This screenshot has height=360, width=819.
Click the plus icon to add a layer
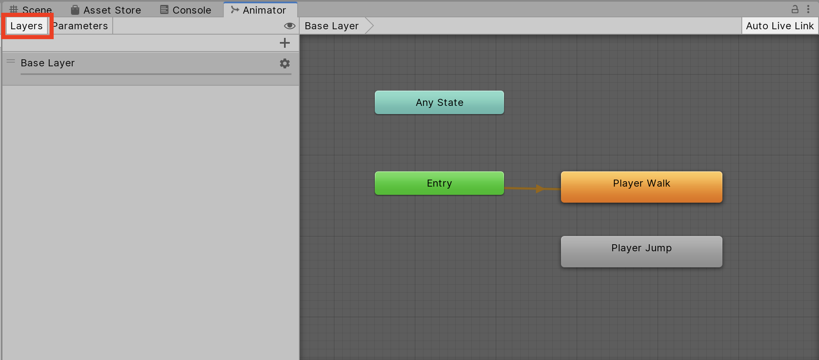pyautogui.click(x=284, y=43)
